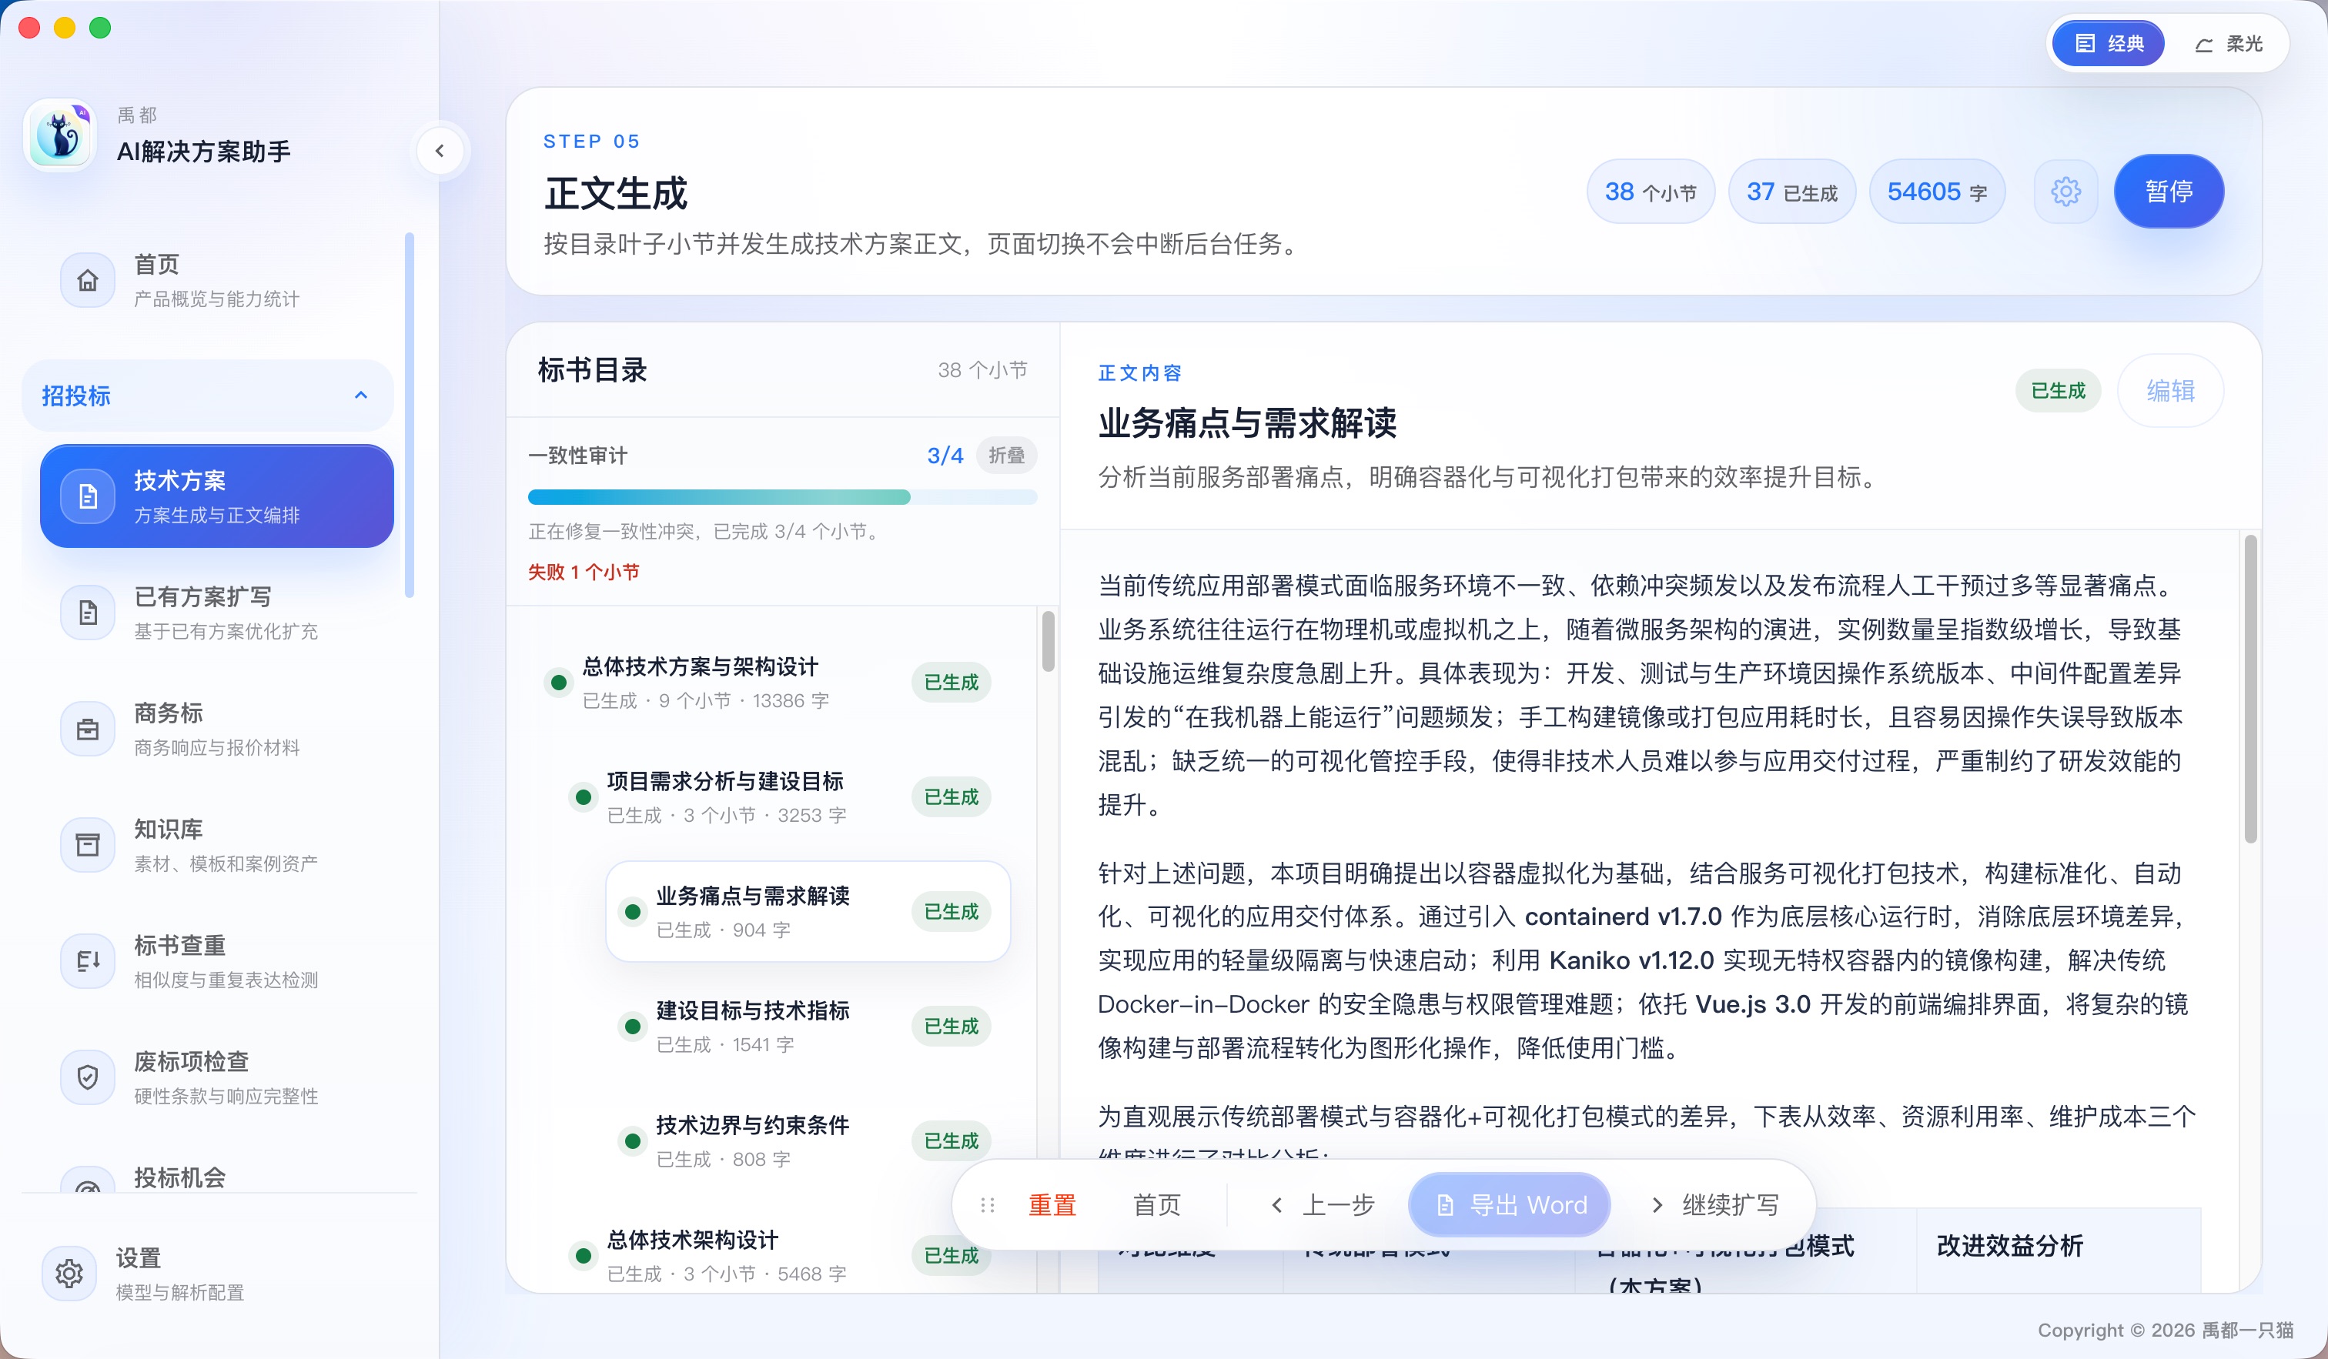Click the consistency audit progress bar
Screen dimensions: 2328x1359
[x=782, y=496]
